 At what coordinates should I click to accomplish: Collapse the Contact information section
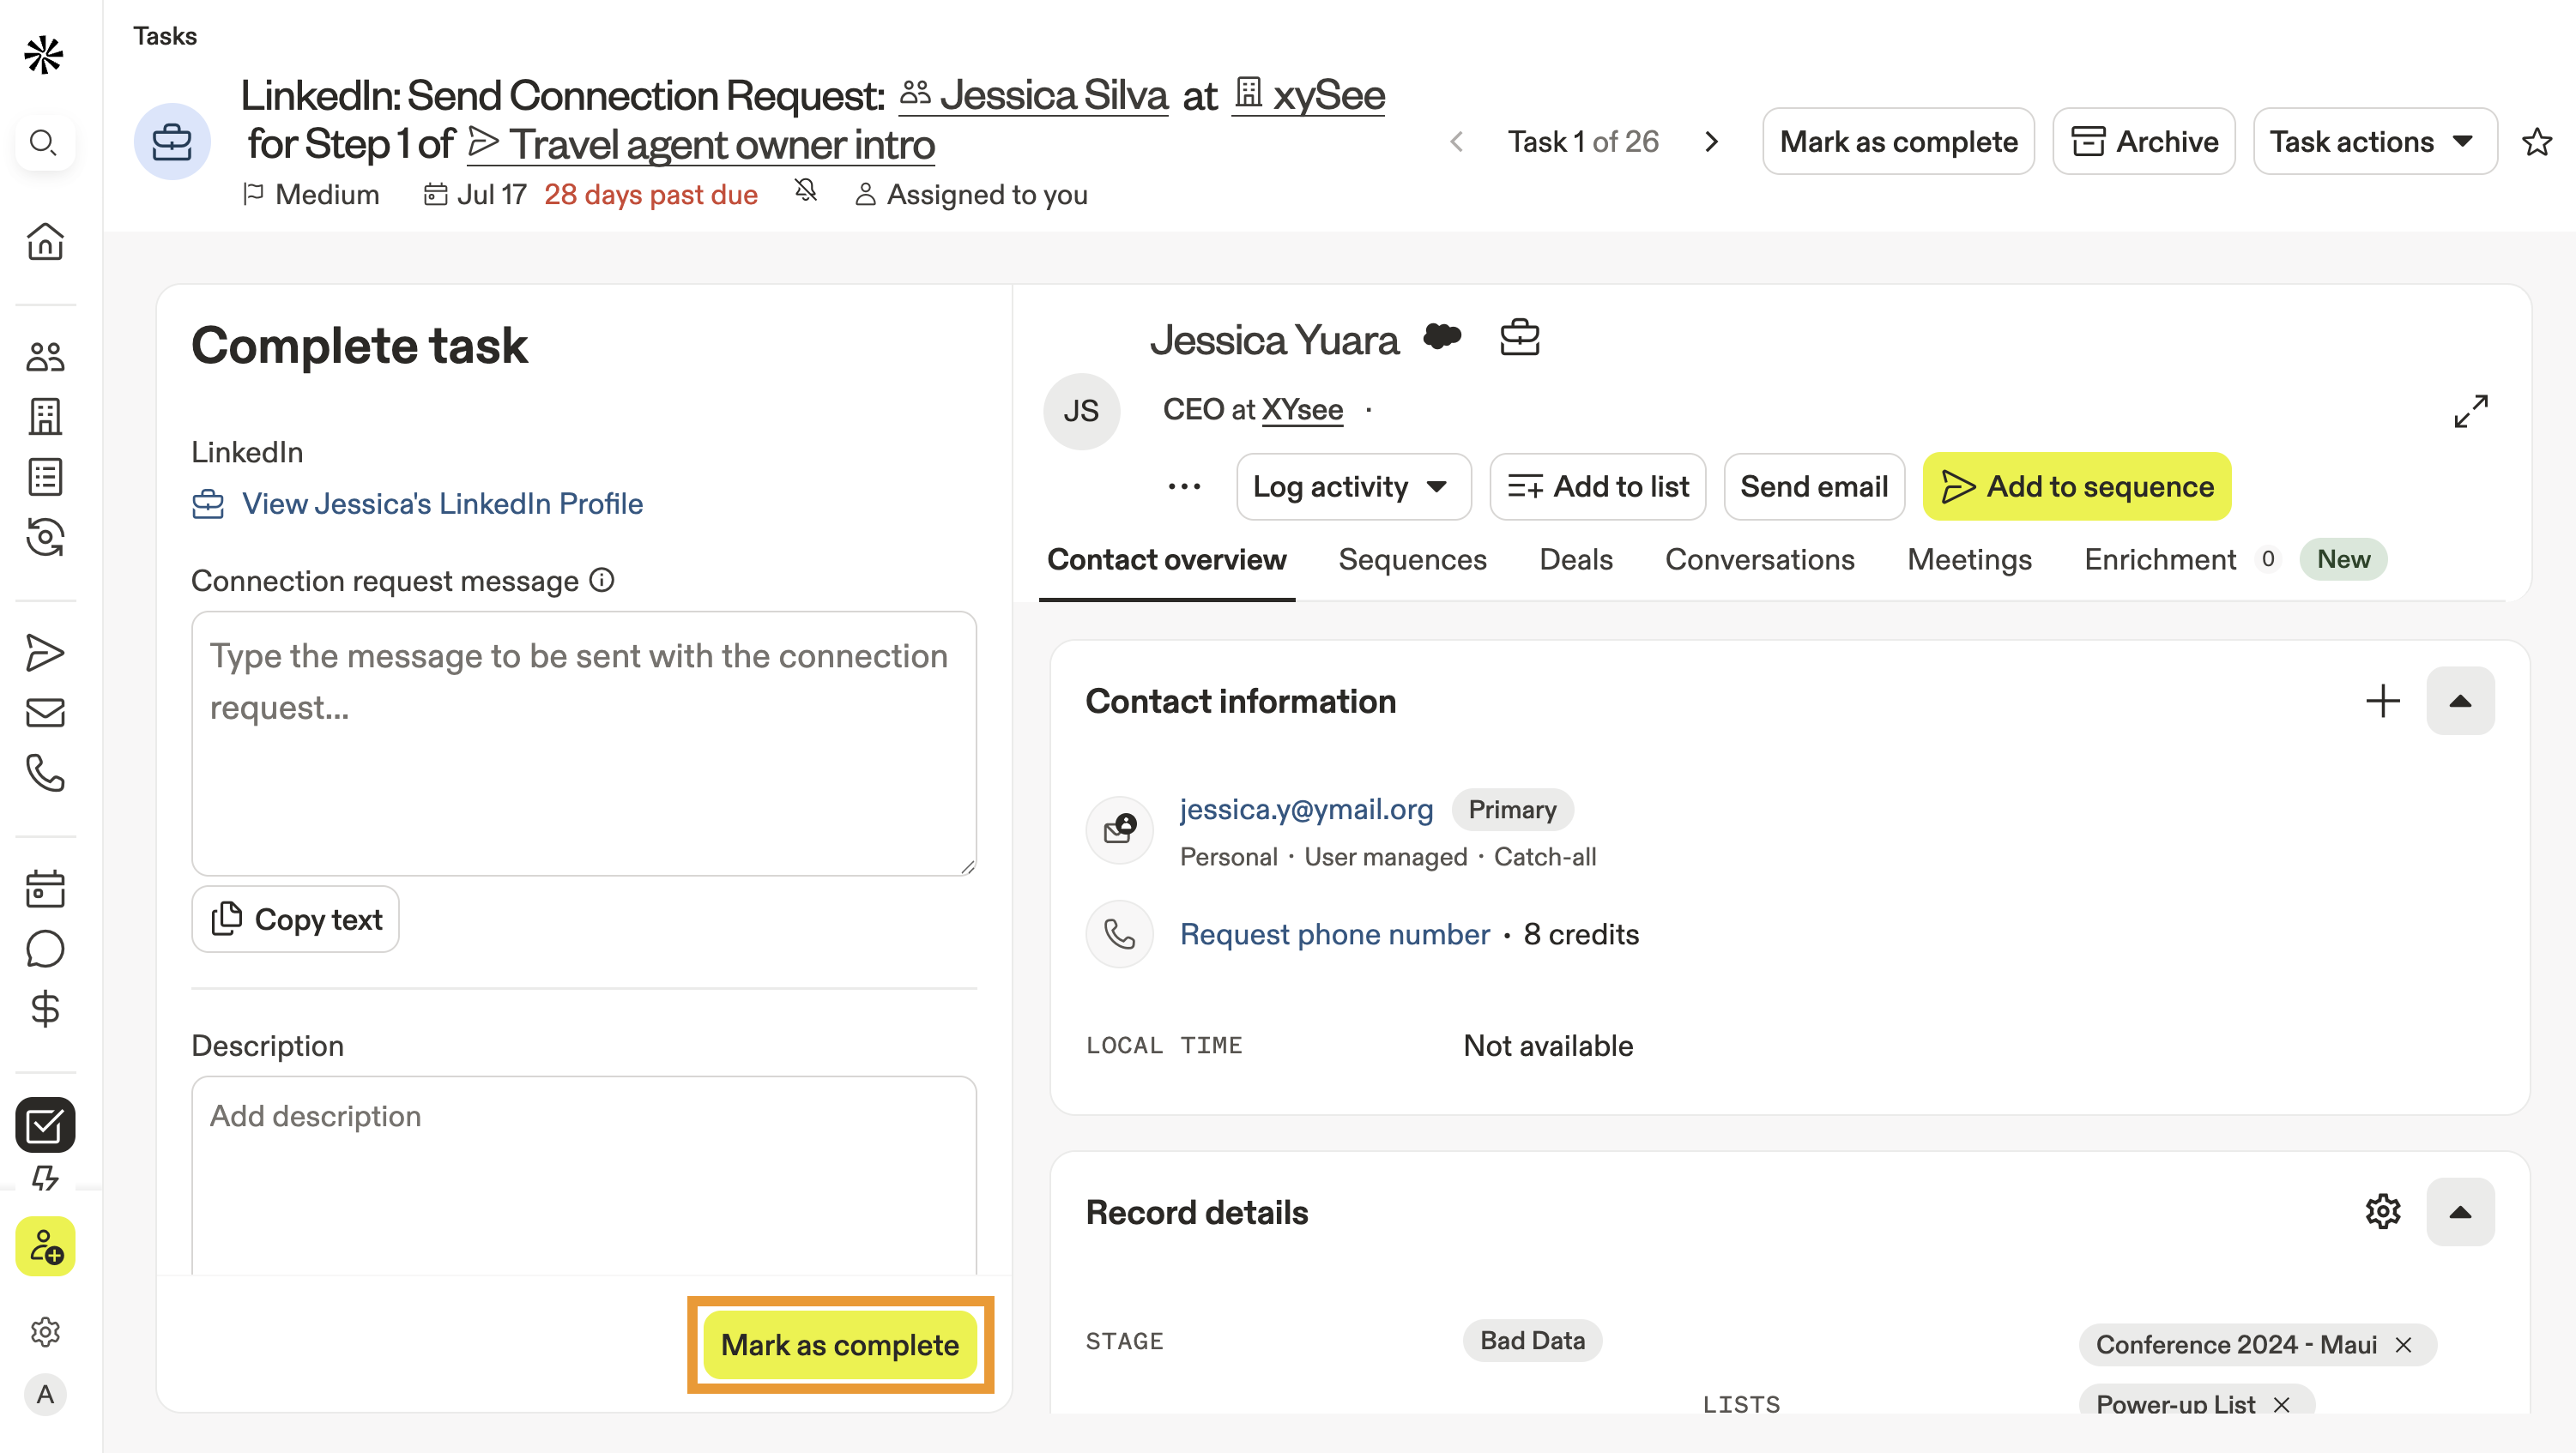pos(2459,702)
